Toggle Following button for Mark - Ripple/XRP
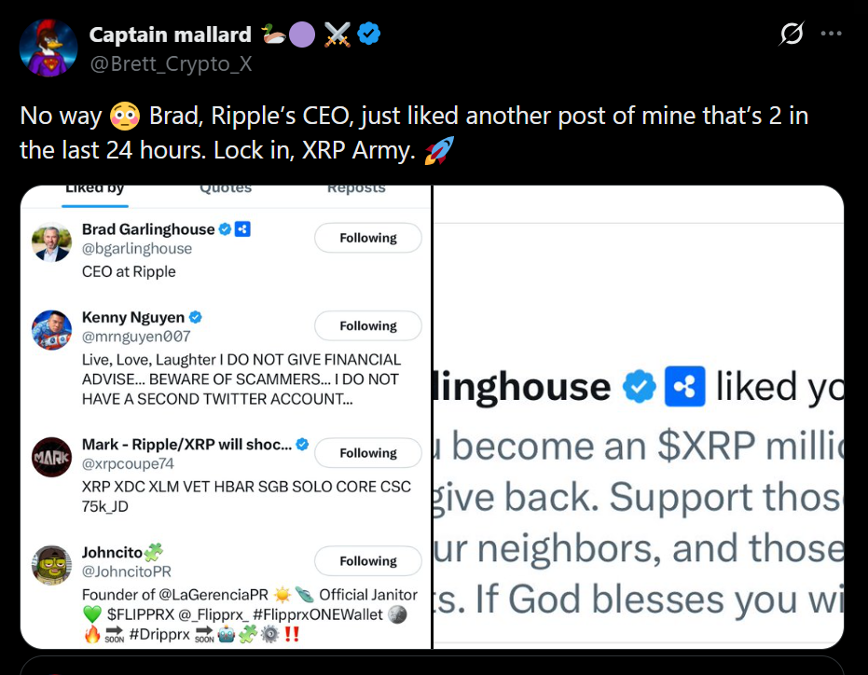 [368, 452]
